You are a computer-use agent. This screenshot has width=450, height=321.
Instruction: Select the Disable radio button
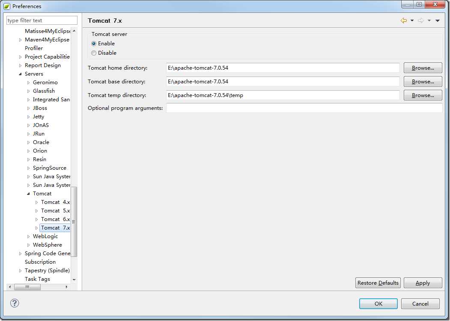coord(94,53)
